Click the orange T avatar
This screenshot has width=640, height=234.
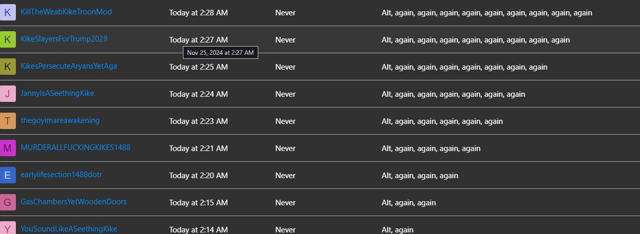click(7, 120)
